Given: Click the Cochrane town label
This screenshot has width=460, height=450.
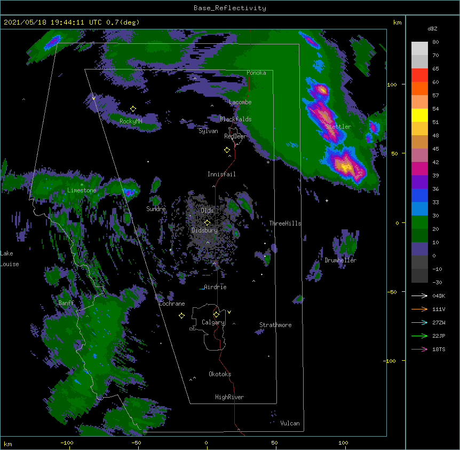Looking at the screenshot, I should pos(172,304).
